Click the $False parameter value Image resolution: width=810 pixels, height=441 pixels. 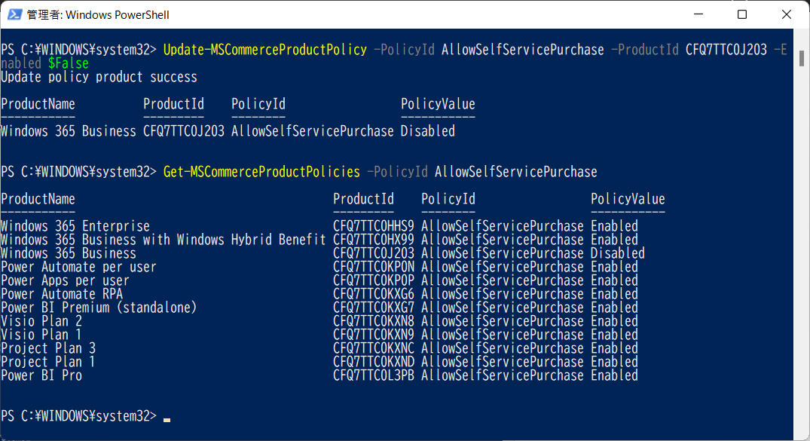click(68, 63)
